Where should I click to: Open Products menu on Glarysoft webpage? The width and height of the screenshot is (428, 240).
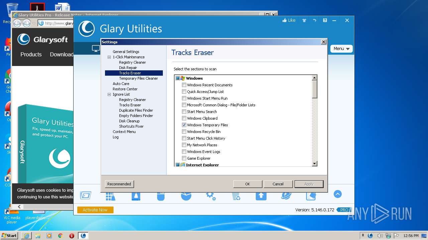[x=31, y=54]
